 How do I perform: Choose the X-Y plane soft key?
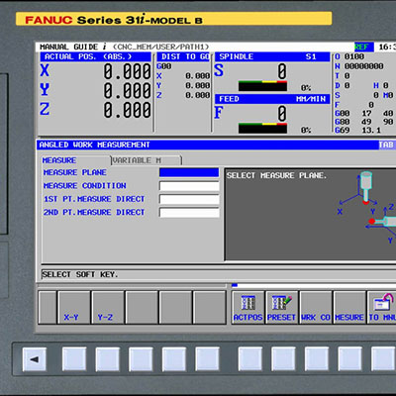(x=74, y=307)
